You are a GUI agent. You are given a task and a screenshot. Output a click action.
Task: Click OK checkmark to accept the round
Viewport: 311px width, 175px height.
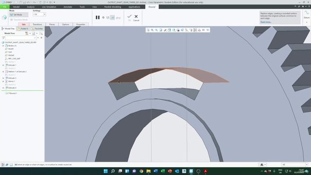[129, 17]
